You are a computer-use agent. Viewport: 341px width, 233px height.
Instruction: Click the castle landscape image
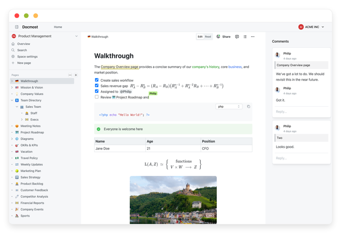point(173,200)
